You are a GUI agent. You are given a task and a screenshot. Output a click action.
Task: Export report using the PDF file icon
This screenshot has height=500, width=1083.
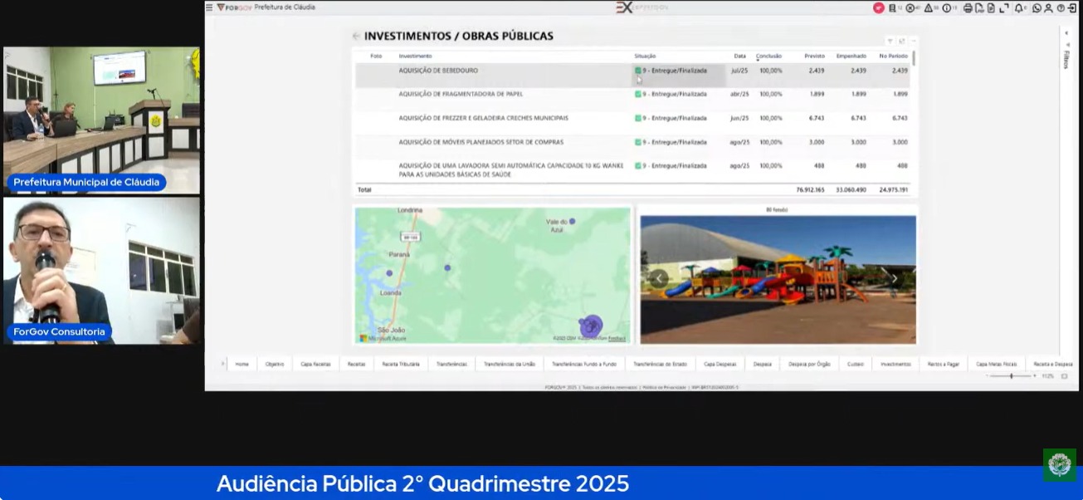pos(979,8)
